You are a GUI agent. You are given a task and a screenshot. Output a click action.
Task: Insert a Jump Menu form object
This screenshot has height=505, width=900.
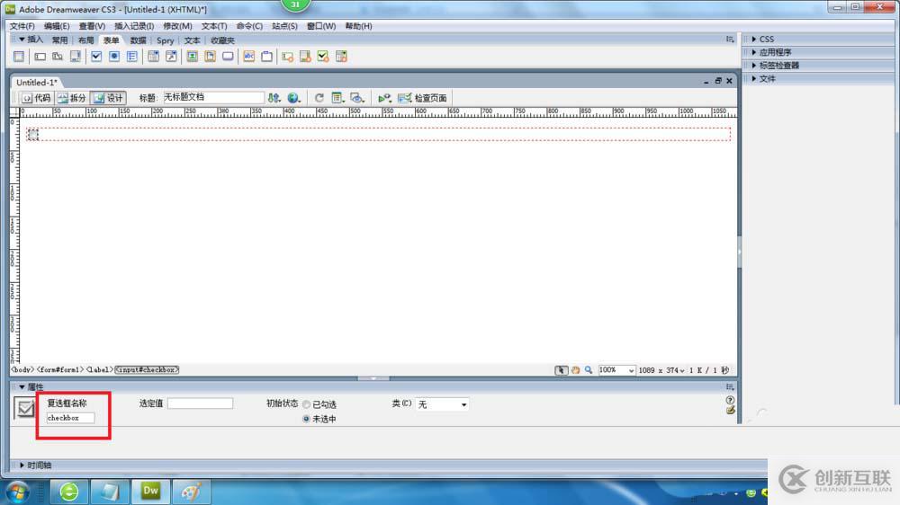(x=171, y=57)
